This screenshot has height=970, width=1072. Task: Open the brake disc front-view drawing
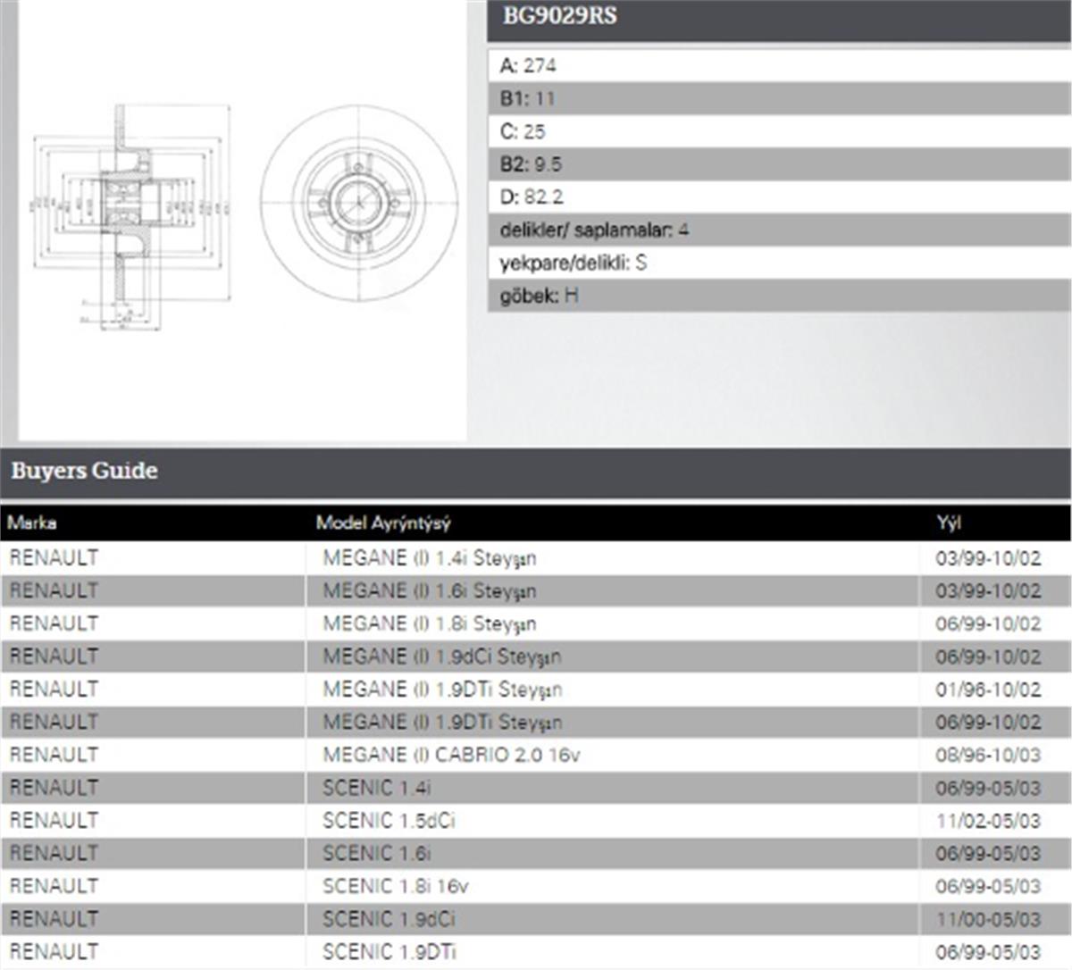(359, 204)
